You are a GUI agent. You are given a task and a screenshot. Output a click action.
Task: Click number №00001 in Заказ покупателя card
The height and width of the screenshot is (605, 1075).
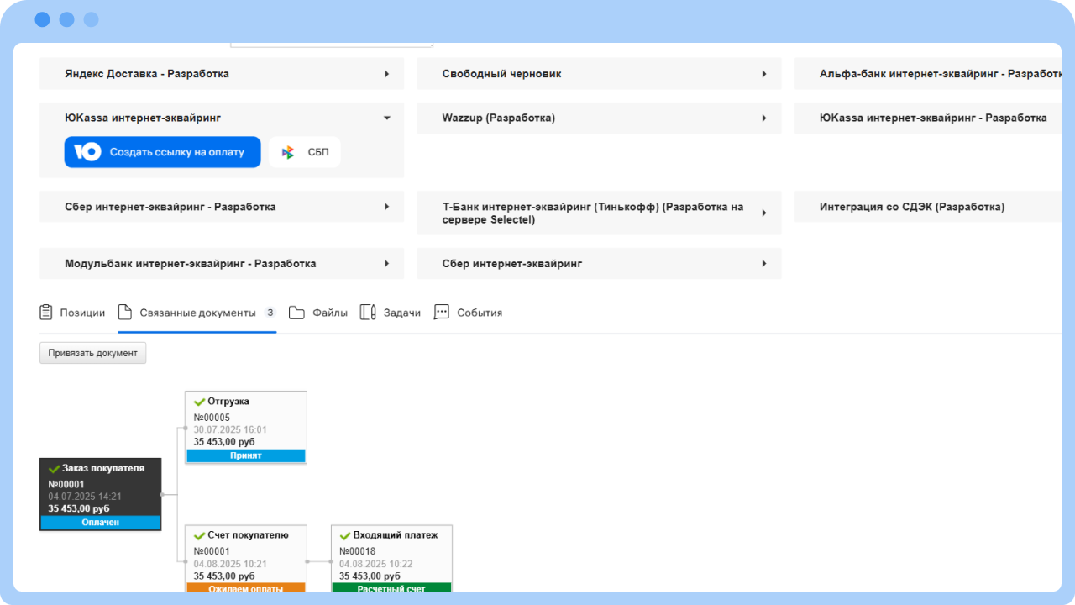click(x=66, y=485)
